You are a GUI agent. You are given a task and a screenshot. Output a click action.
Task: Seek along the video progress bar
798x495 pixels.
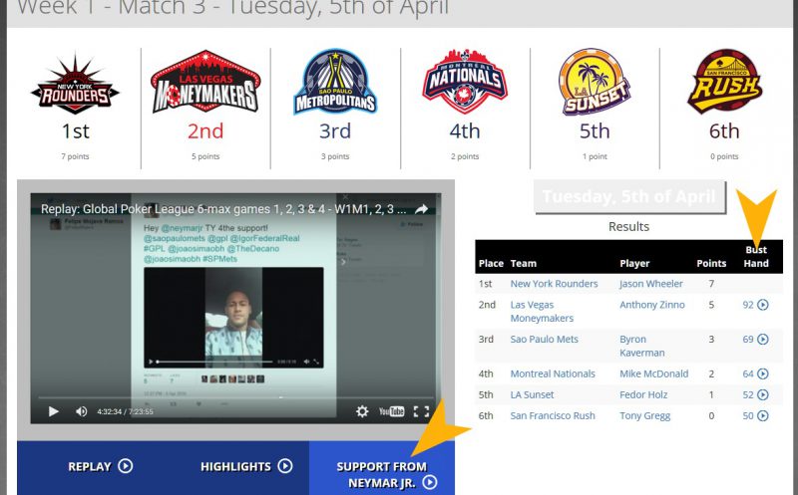pyautogui.click(x=236, y=397)
